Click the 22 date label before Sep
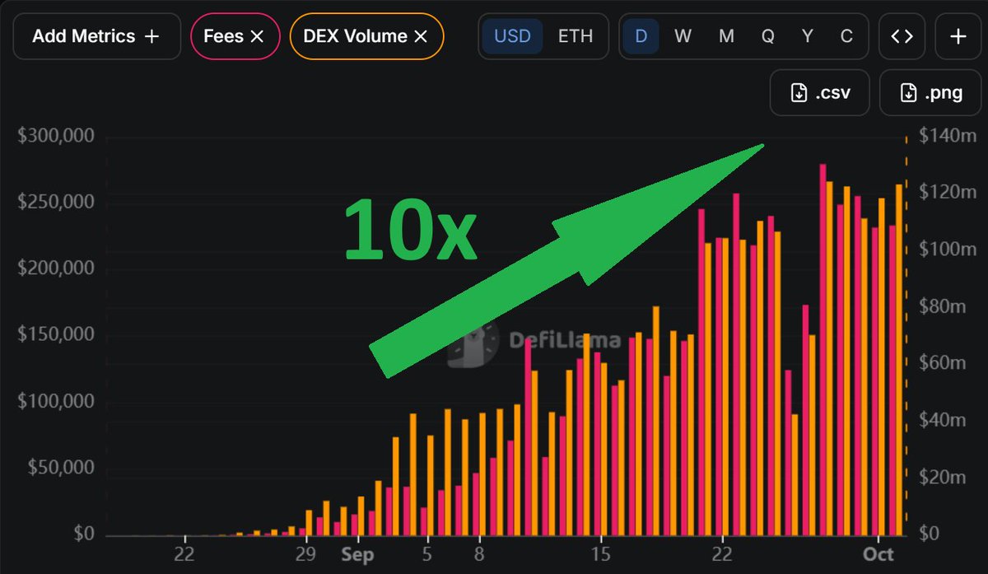 pos(184,553)
